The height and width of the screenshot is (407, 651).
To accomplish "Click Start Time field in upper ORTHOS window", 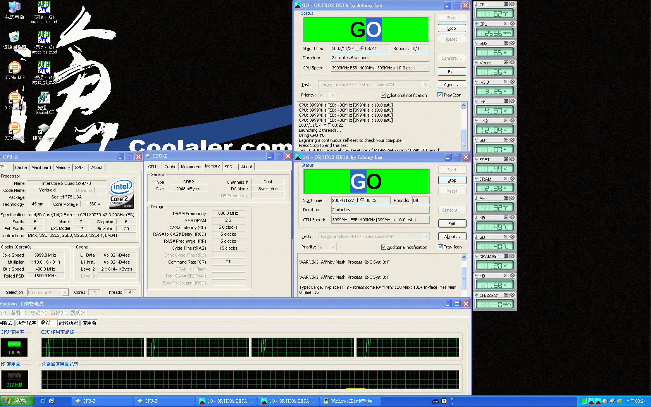I will (360, 48).
